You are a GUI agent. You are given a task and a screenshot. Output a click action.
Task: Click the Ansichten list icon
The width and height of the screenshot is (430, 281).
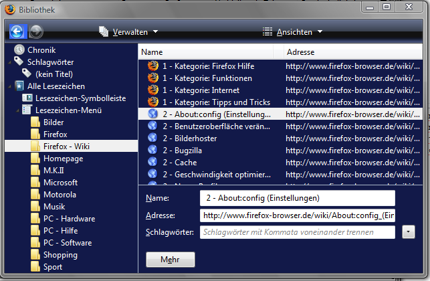(x=267, y=31)
